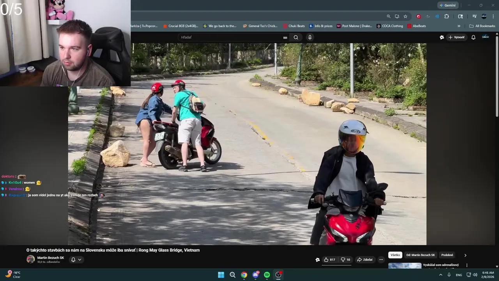The image size is (499, 281).
Task: Select the Všetko filter chip
Action: click(x=395, y=255)
